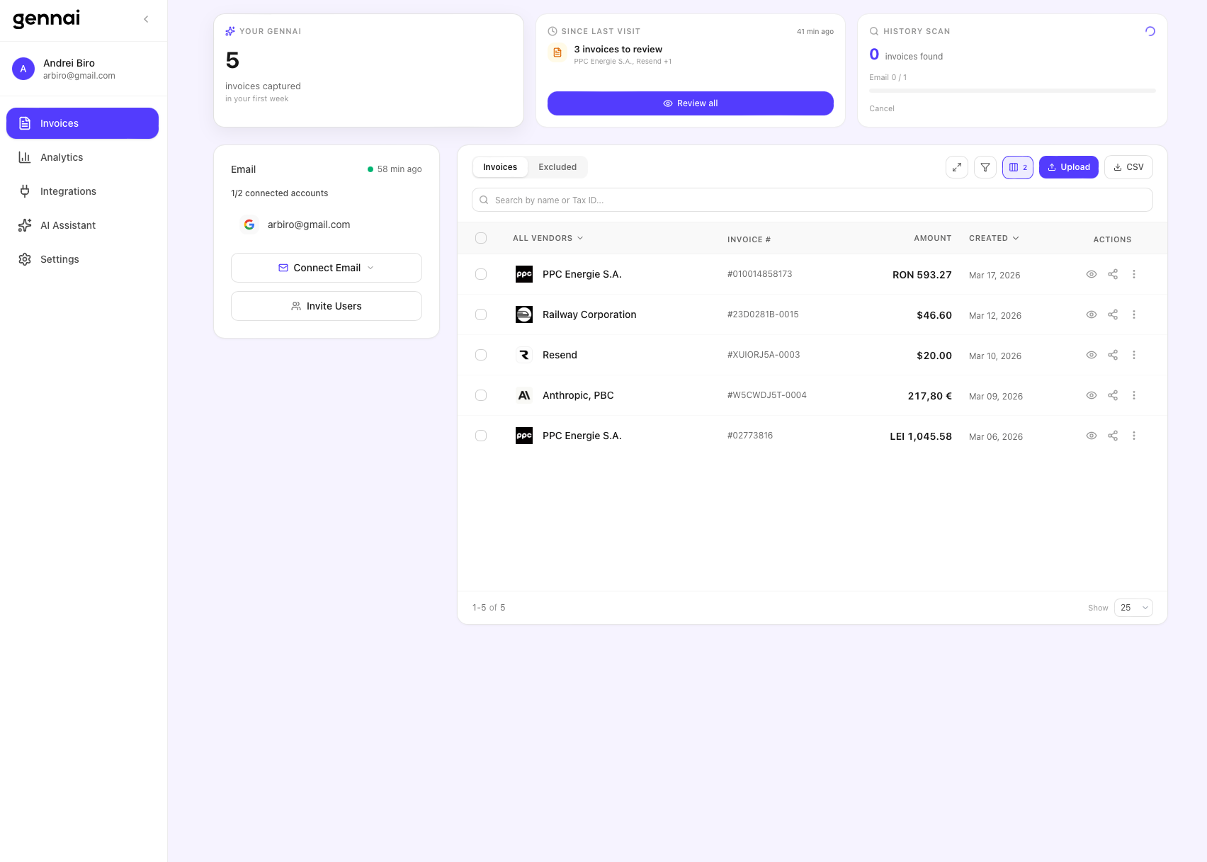Open more options for Railway Corporation row

click(1133, 314)
